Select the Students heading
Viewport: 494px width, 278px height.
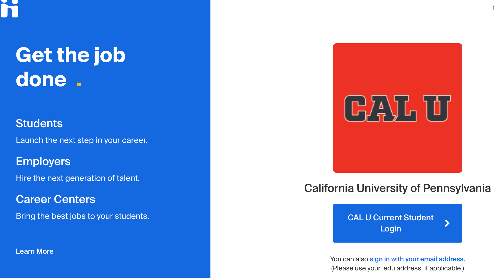[39, 123]
